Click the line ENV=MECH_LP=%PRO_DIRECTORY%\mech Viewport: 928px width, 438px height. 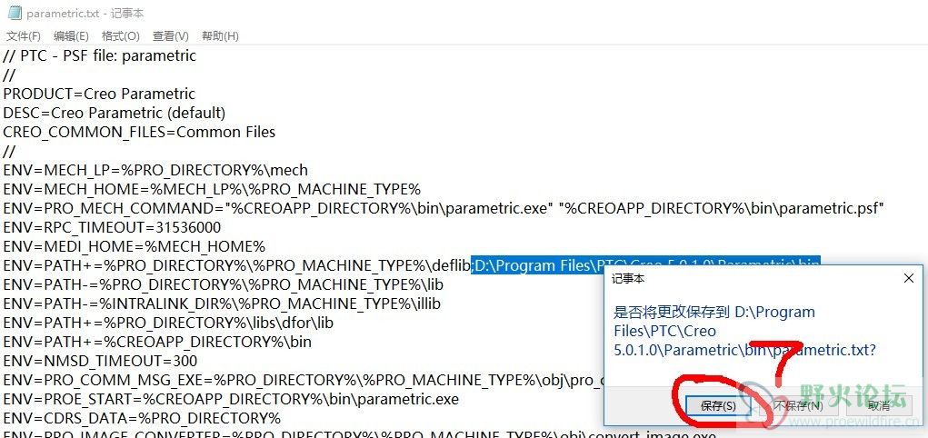(x=155, y=171)
